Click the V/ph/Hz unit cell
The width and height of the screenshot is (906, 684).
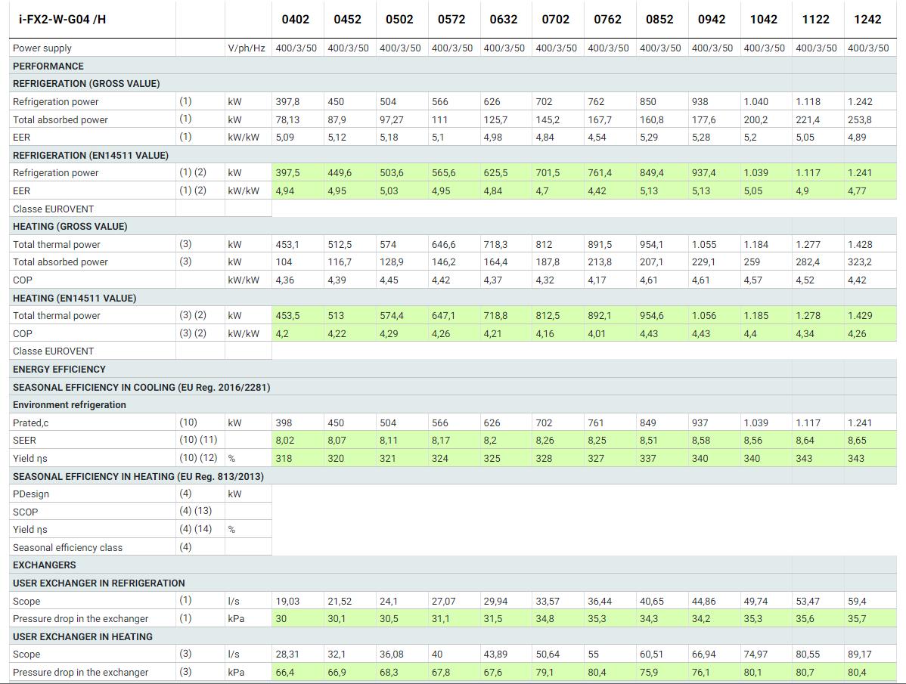coord(247,48)
